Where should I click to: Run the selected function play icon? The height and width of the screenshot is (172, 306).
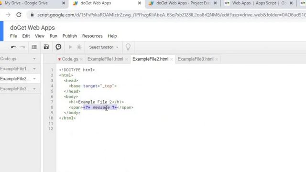point(70,47)
